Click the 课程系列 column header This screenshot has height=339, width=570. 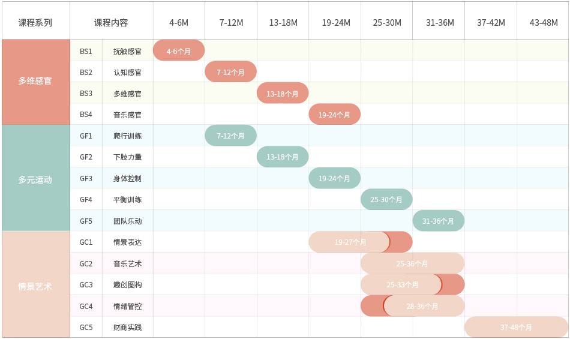35,23
